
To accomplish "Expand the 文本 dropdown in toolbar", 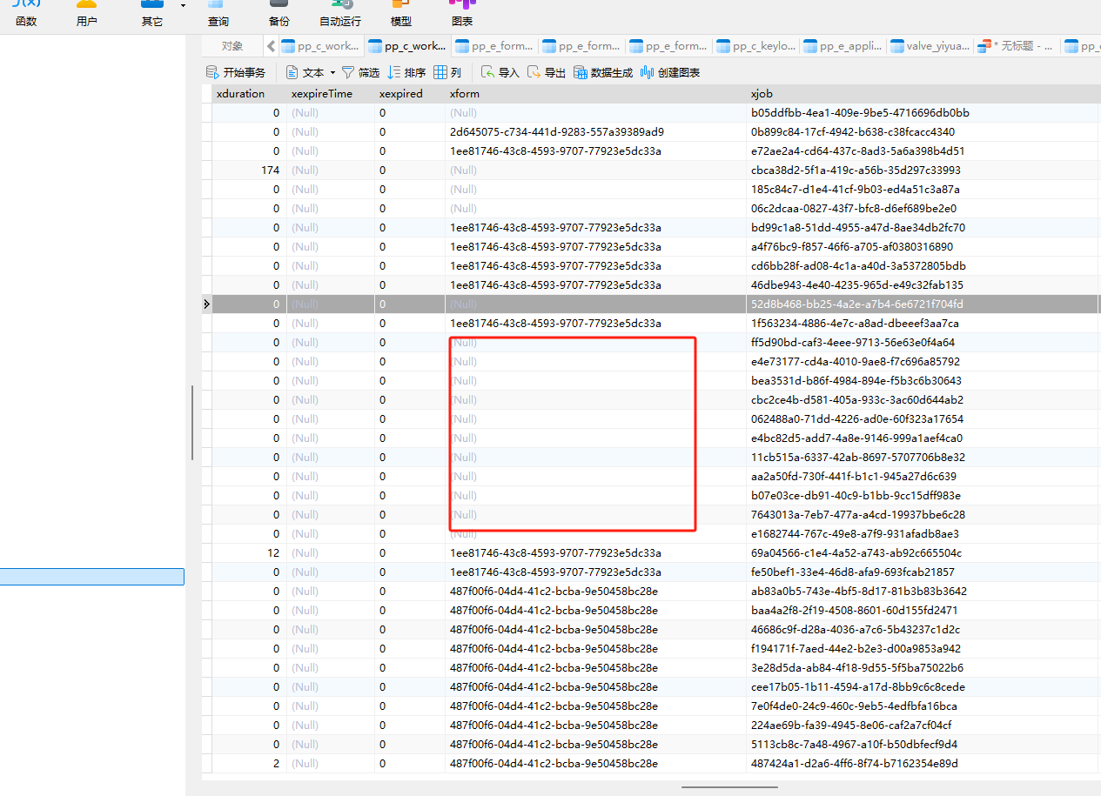I will tap(332, 73).
